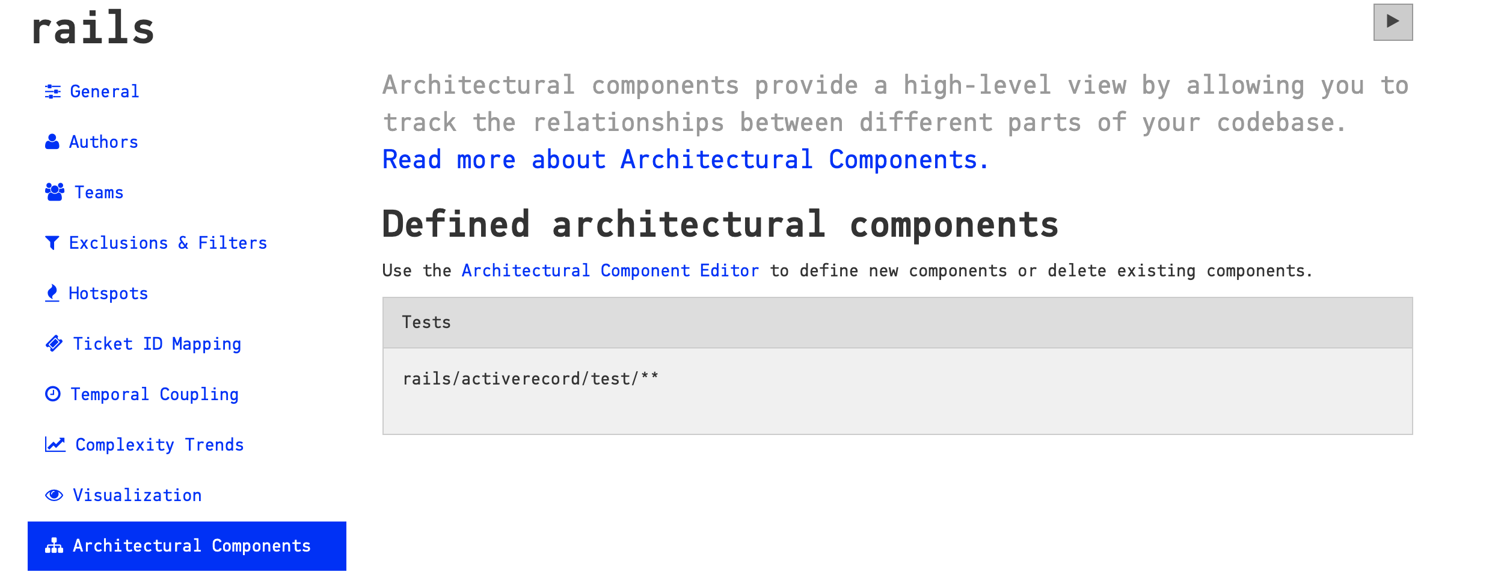Click the tag icon for Ticket ID Mapping
The width and height of the screenshot is (1501, 584).
[x=54, y=344]
